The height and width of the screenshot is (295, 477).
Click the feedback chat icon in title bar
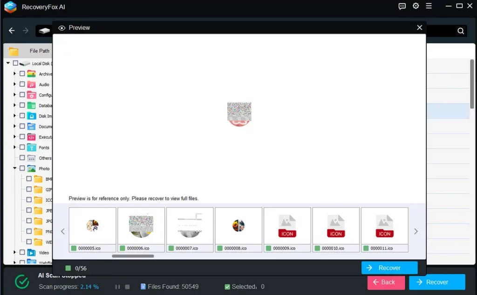[402, 6]
